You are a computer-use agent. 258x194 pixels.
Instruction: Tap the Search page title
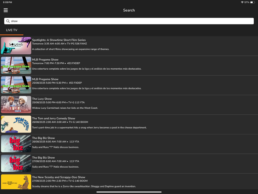tap(129, 10)
